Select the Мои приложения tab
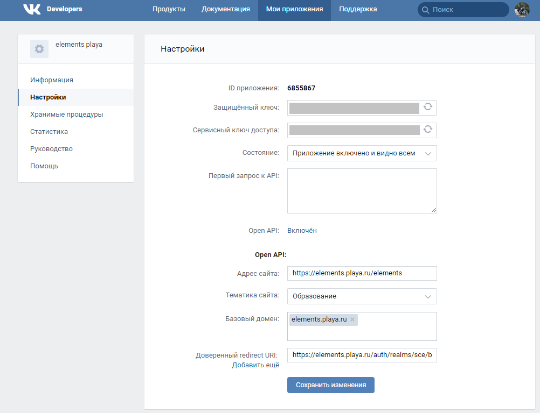 click(294, 9)
